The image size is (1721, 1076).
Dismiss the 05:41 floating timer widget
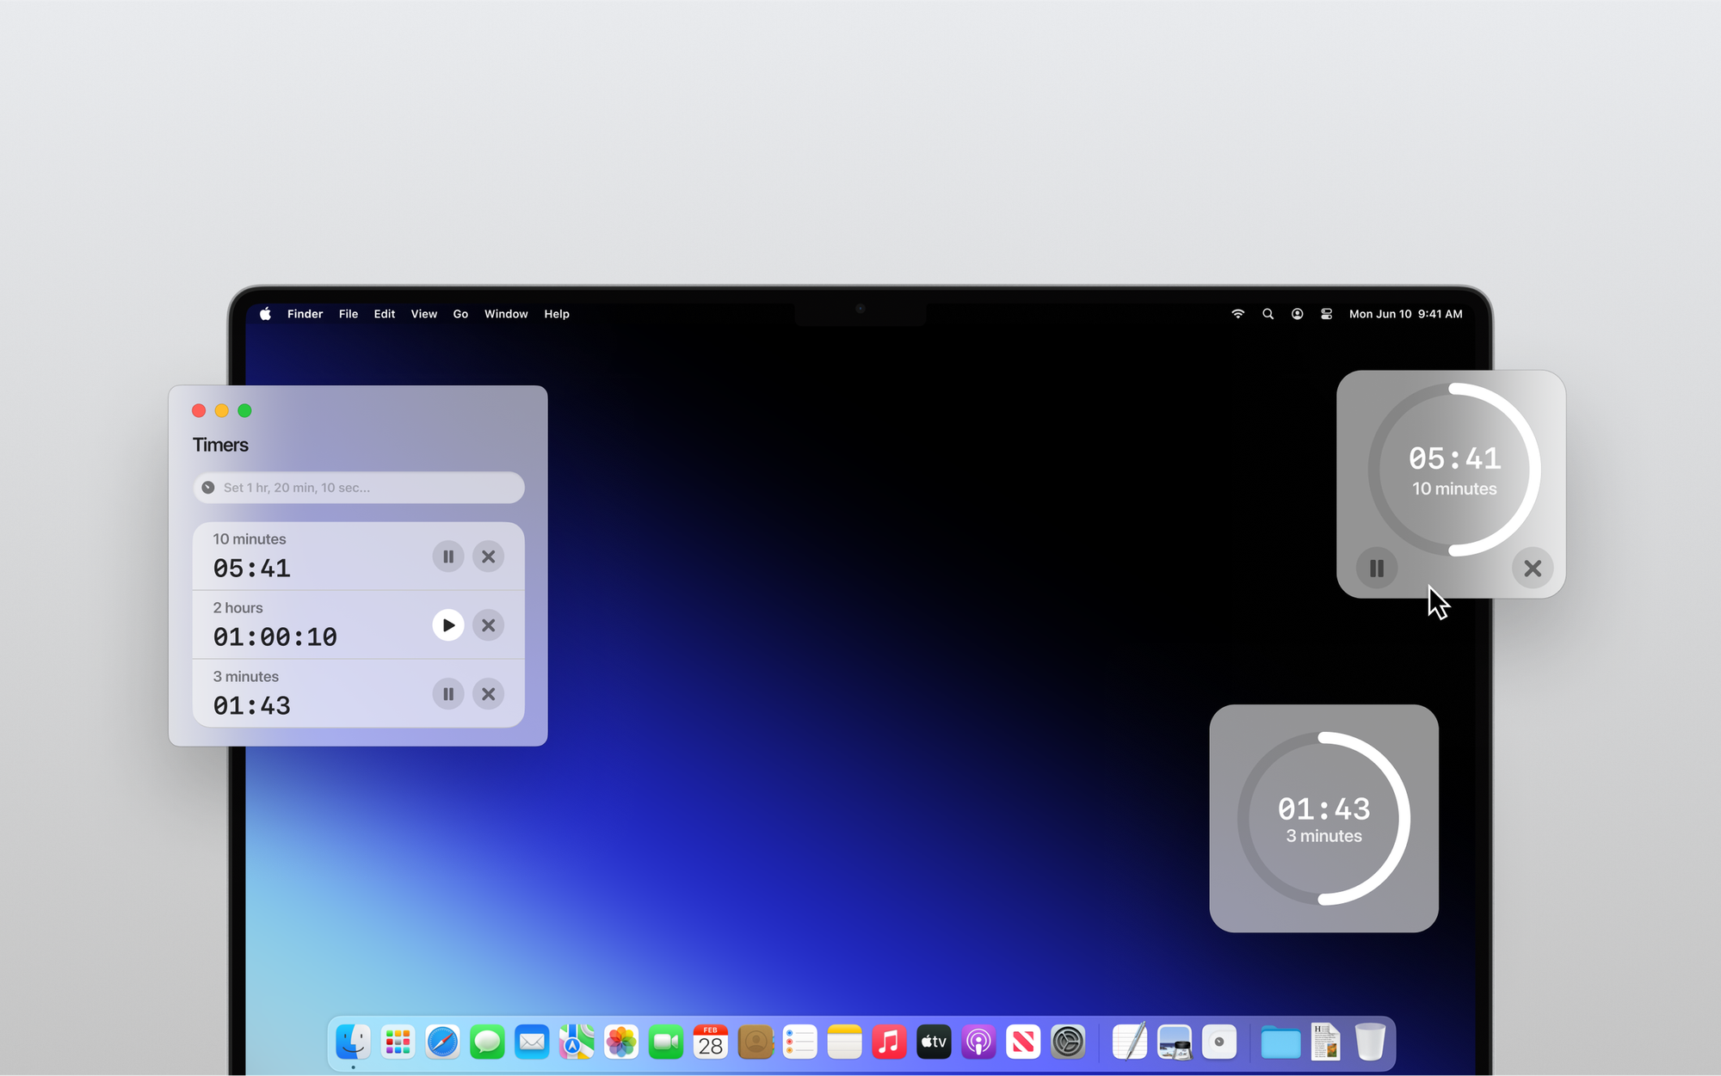coord(1533,569)
